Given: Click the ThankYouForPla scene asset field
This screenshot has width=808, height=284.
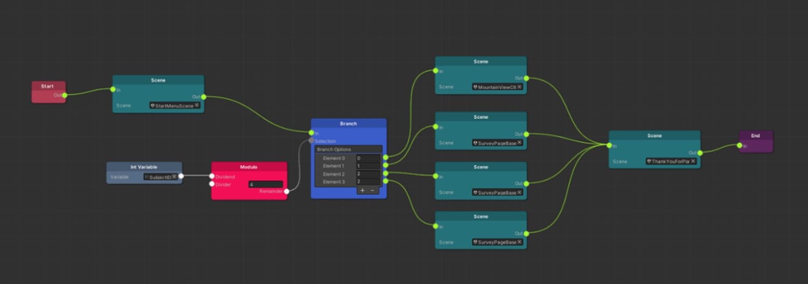Looking at the screenshot, I should click(671, 161).
